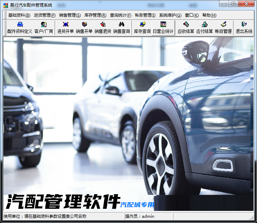
Task: Click the 汽配管理软件 banner image
Action: (63, 202)
